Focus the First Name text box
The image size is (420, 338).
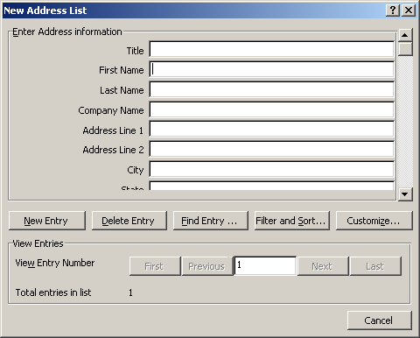pos(271,69)
